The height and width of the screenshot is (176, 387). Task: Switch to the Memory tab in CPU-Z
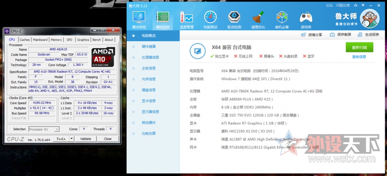pyautogui.click(x=56, y=40)
